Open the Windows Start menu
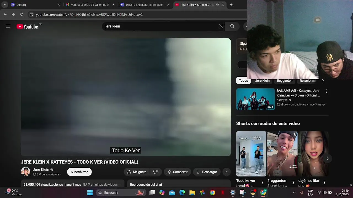This screenshot has height=198, width=353. click(90, 193)
